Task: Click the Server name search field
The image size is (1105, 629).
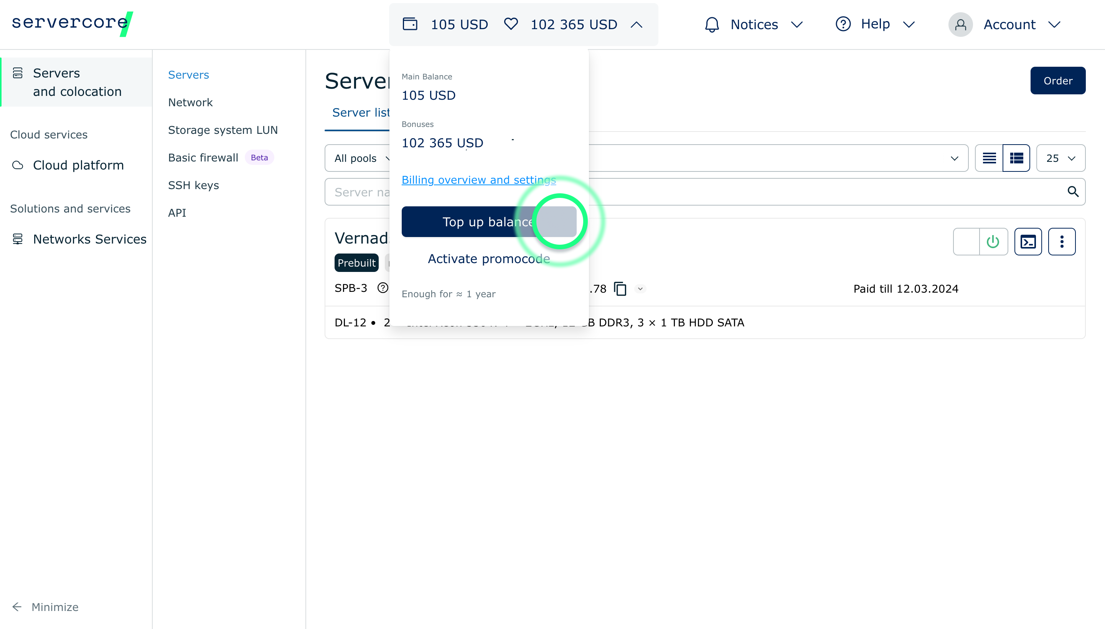Action: click(359, 192)
